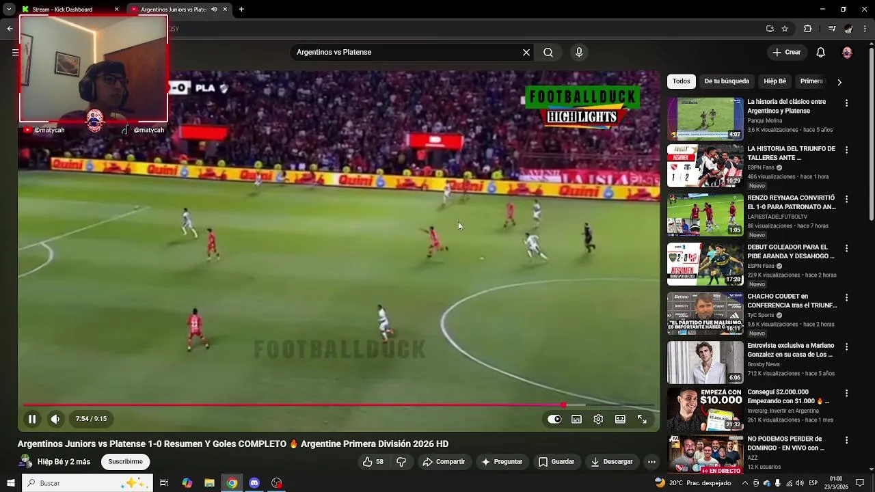Open the YouTube hamburger guide menu
Screen dimensions: 875x492
15,53
